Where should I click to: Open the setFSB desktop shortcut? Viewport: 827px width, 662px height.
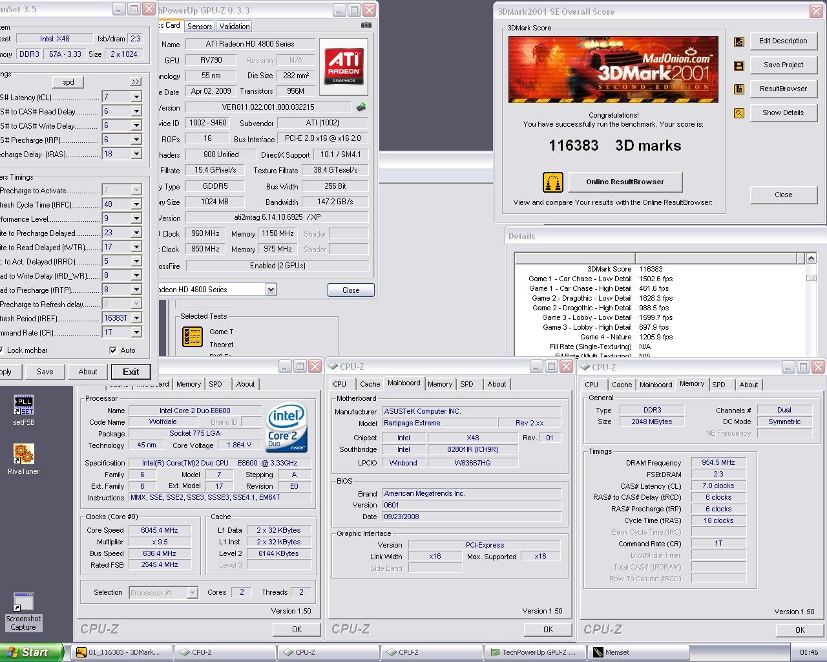[24, 411]
